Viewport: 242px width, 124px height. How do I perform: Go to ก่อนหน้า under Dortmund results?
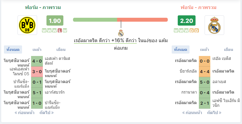click(24, 113)
